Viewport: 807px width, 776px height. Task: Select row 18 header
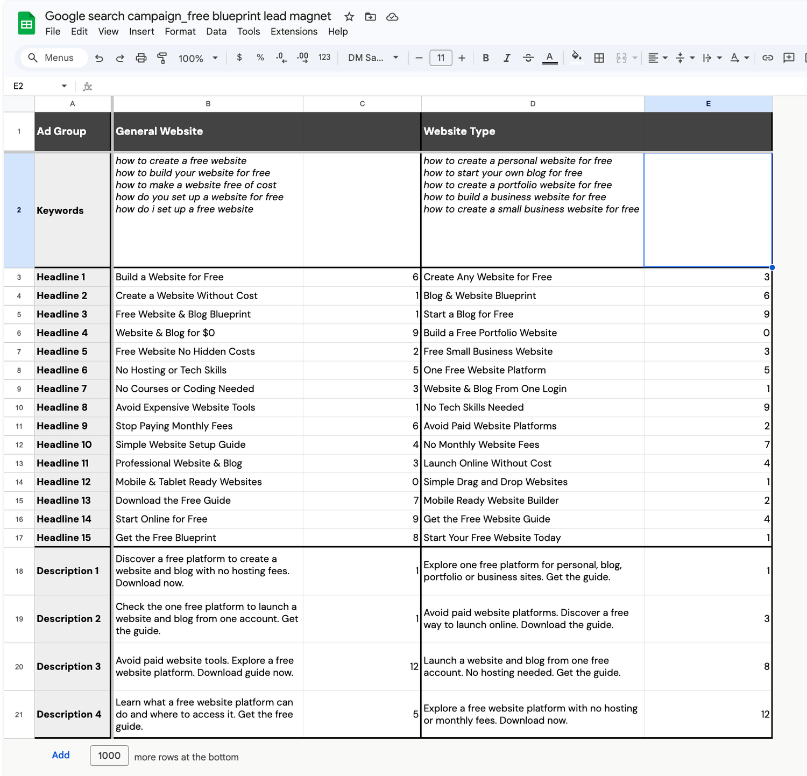coord(19,571)
